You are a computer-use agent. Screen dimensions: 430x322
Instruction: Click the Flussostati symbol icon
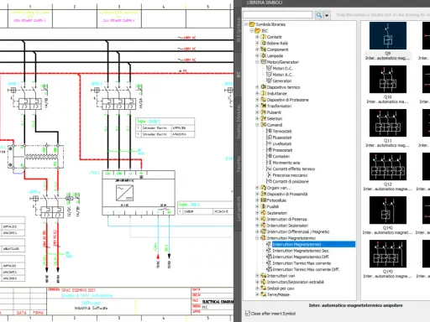[x=269, y=138]
